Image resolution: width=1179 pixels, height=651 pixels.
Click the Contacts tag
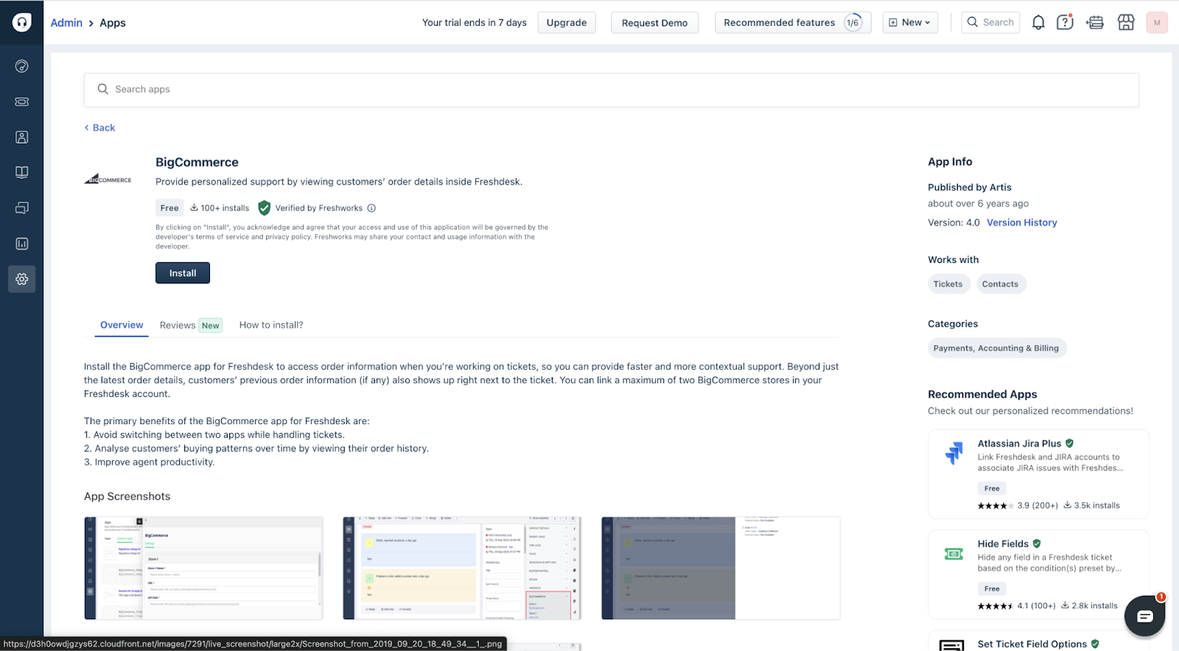click(1000, 284)
